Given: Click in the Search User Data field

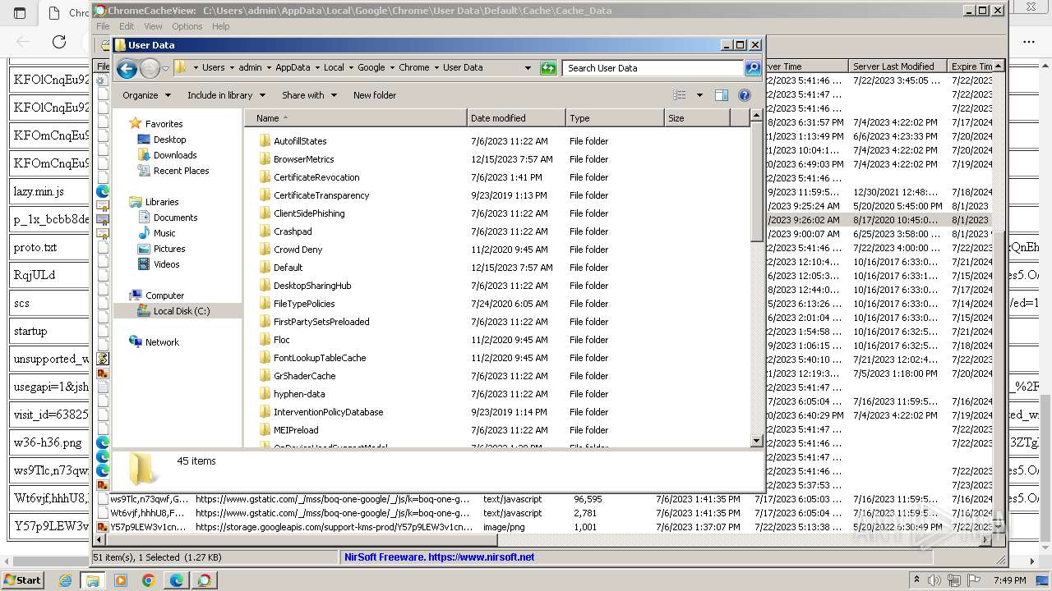Looking at the screenshot, I should pos(653,68).
